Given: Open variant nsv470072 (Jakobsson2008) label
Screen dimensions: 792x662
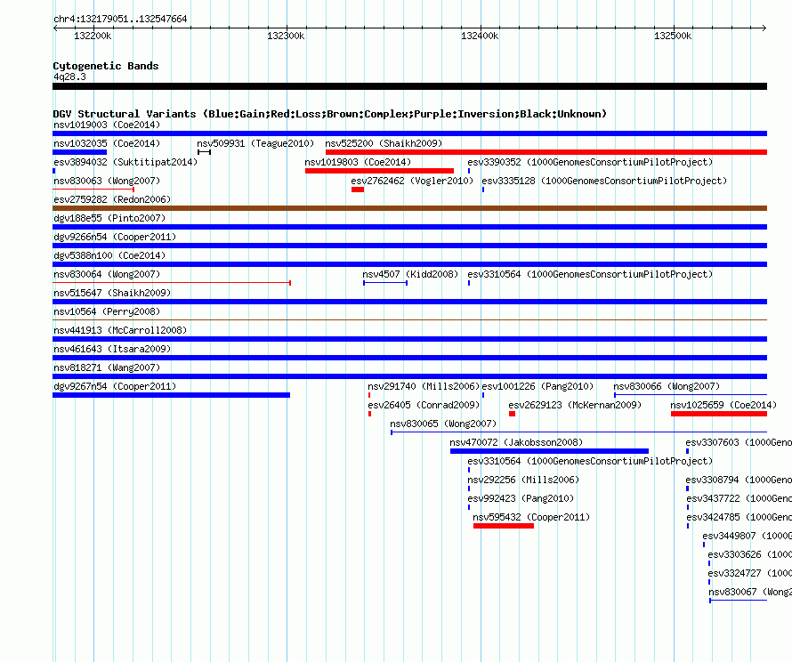Looking at the screenshot, I should pyautogui.click(x=516, y=442).
